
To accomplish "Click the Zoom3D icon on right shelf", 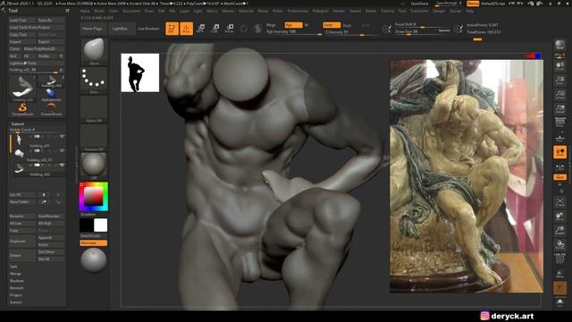I will pyautogui.click(x=559, y=231).
